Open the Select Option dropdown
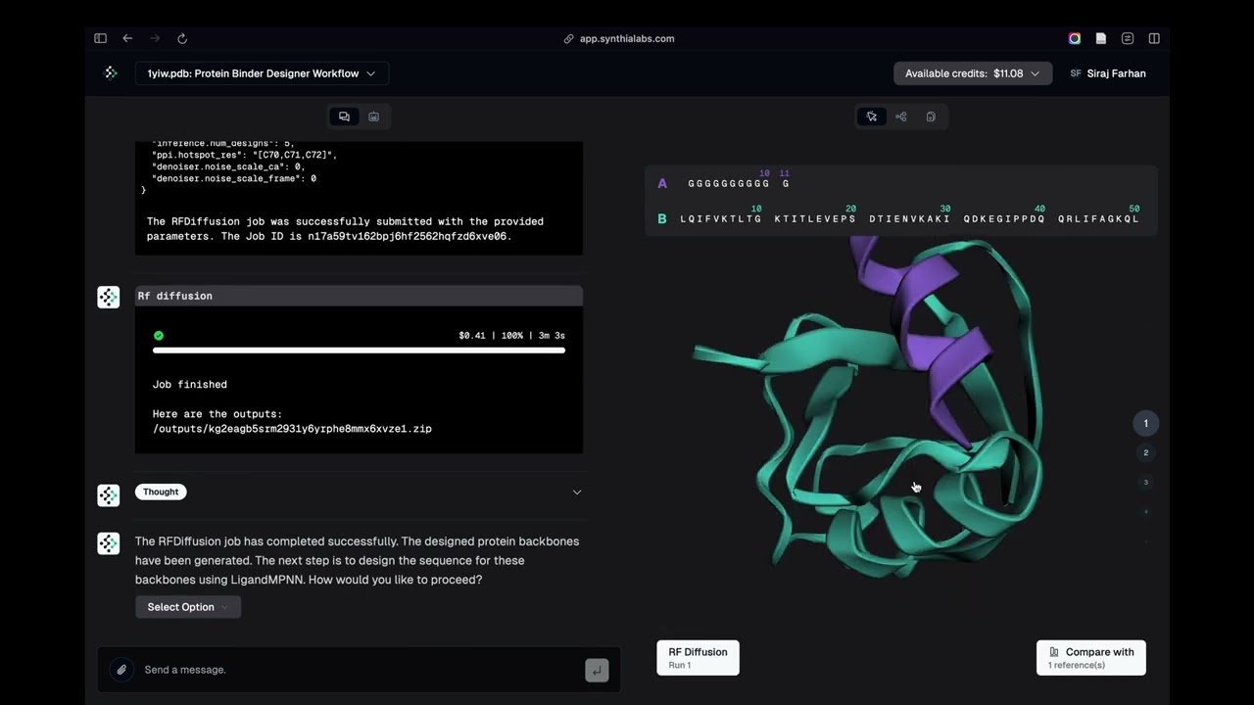This screenshot has height=705, width=1254. [187, 607]
